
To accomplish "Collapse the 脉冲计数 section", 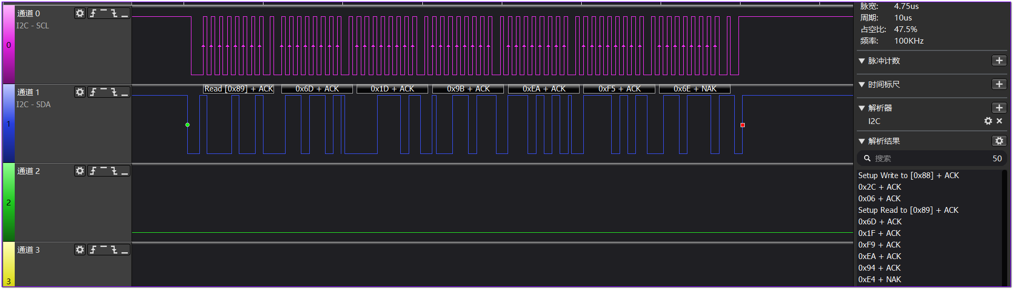I will click(x=862, y=61).
